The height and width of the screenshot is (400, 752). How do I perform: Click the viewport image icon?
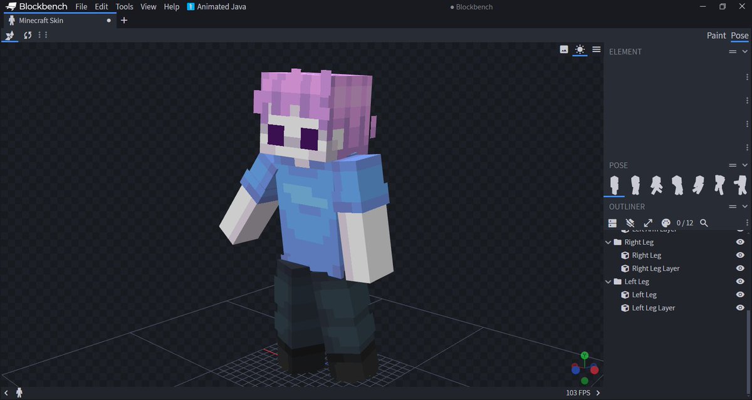pos(563,49)
